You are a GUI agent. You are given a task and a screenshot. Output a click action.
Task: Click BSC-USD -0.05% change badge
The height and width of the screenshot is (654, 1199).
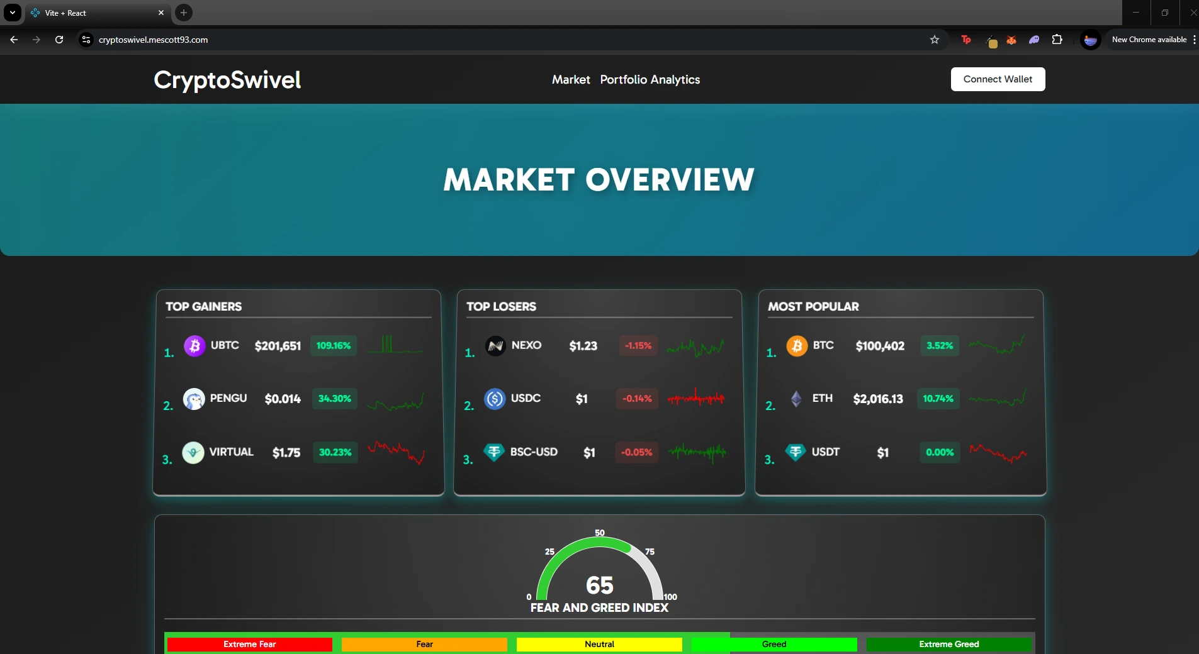pos(636,452)
